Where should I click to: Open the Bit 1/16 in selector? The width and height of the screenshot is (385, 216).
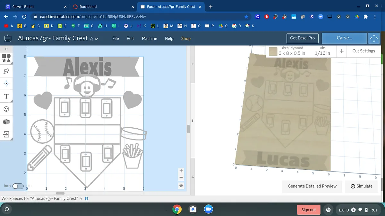(322, 51)
